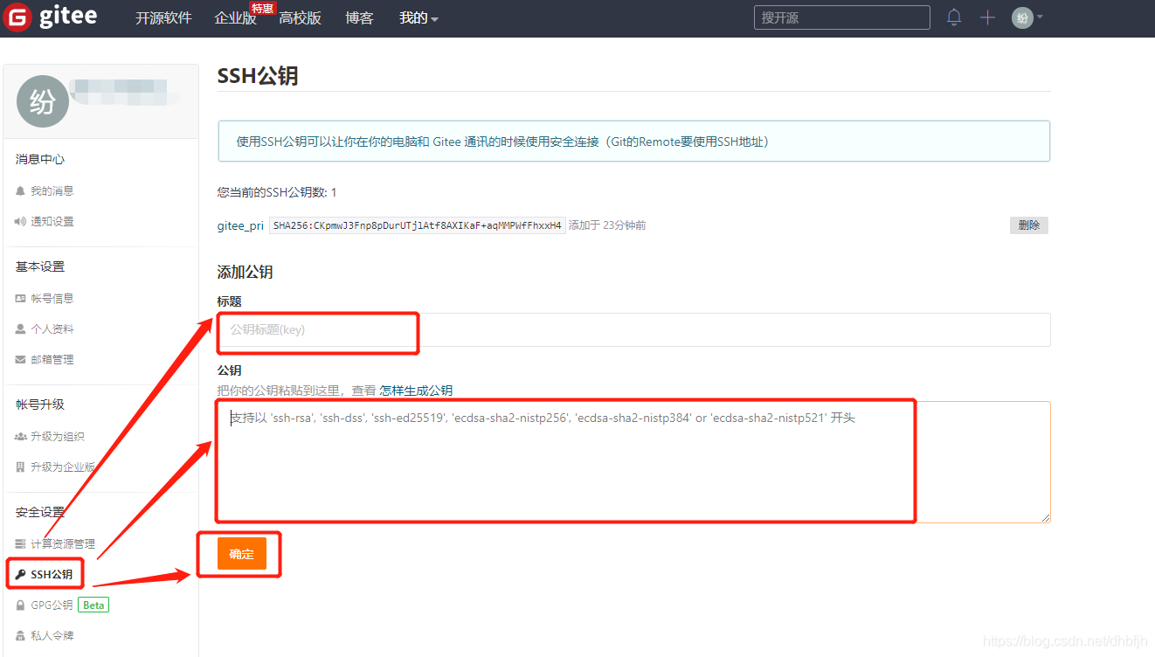The width and height of the screenshot is (1155, 657).
Task: Delete the gitee_pri key with 删除
Action: coord(1029,225)
